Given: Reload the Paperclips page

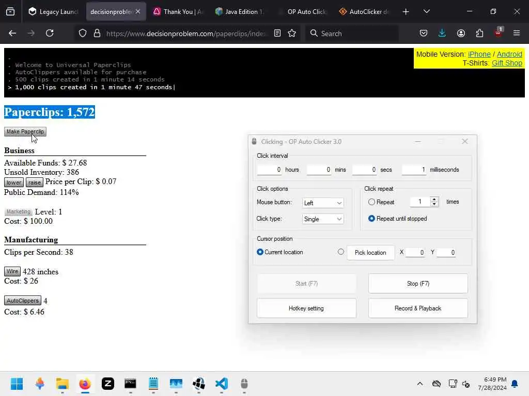Looking at the screenshot, I should [50, 34].
